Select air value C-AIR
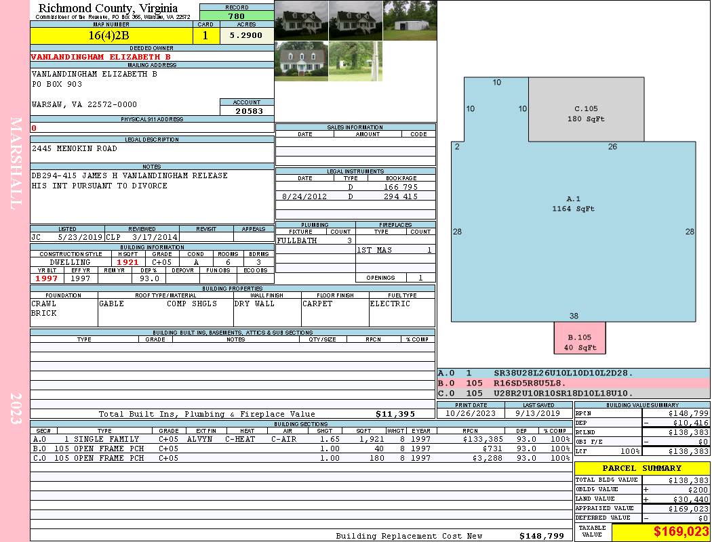The height and width of the screenshot is (542, 712). point(284,439)
